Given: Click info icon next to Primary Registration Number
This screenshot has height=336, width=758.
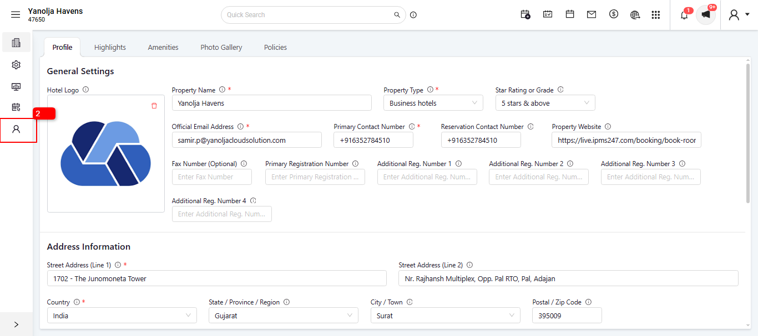Looking at the screenshot, I should pyautogui.click(x=355, y=164).
